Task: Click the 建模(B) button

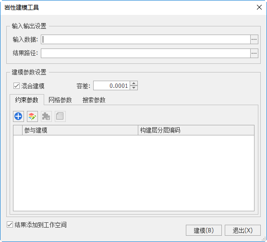Action: [204, 230]
